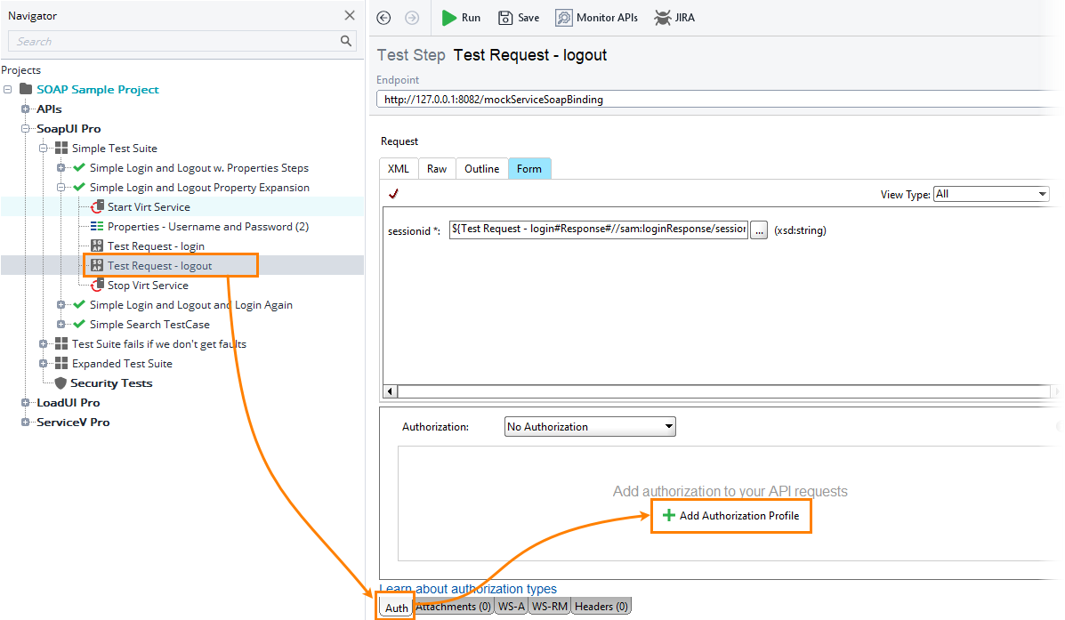Image resolution: width=1065 pixels, height=620 pixels.
Task: Select Simple Login and Logout and Login Again
Action: tap(191, 305)
